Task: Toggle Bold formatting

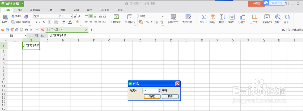Action: 35,22
